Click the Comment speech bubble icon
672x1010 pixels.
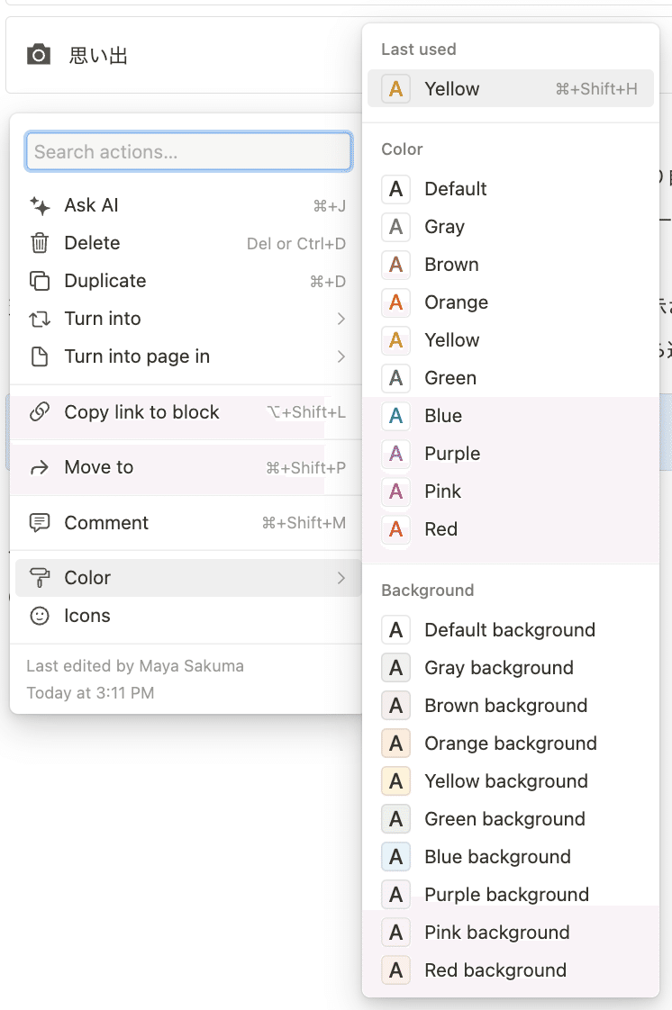click(40, 523)
